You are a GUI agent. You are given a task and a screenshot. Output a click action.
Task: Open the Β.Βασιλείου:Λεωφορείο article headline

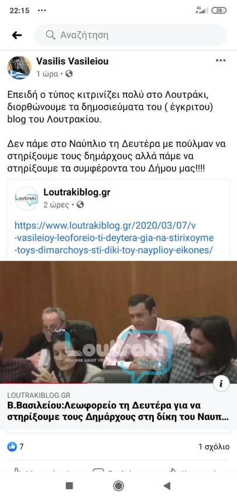pos(118,411)
